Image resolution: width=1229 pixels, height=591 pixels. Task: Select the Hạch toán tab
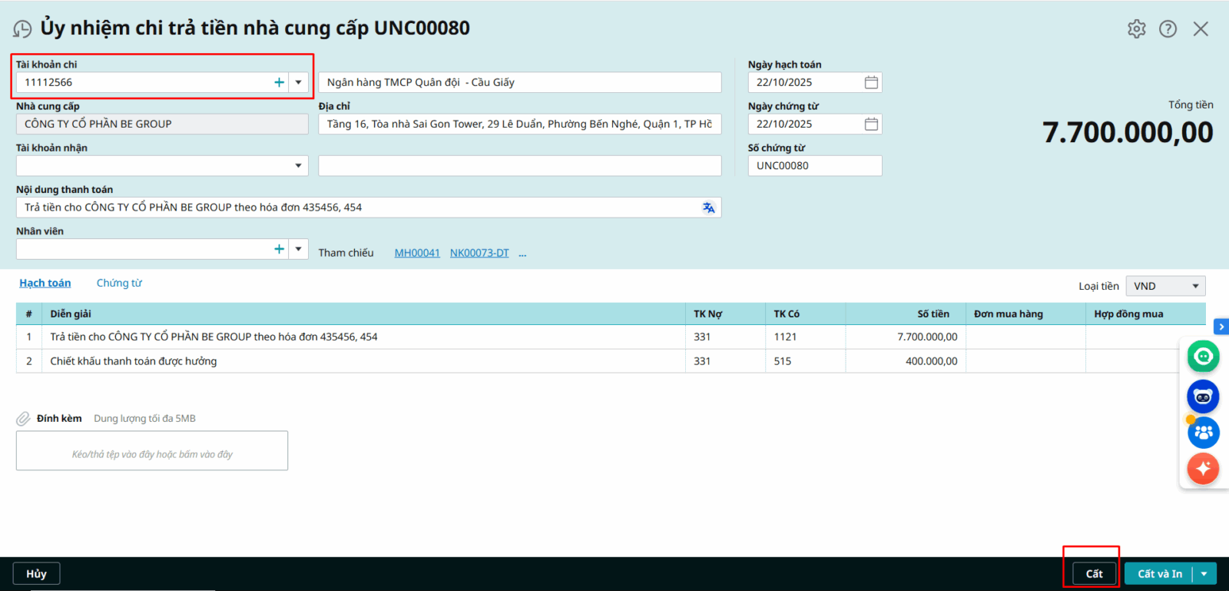coord(45,283)
